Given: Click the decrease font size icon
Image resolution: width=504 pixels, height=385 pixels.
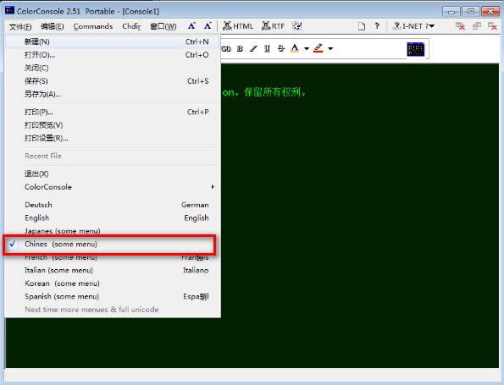Looking at the screenshot, I should click(208, 26).
